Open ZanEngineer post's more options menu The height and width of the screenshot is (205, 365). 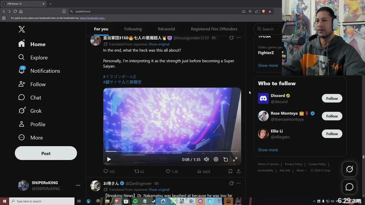[x=239, y=183]
